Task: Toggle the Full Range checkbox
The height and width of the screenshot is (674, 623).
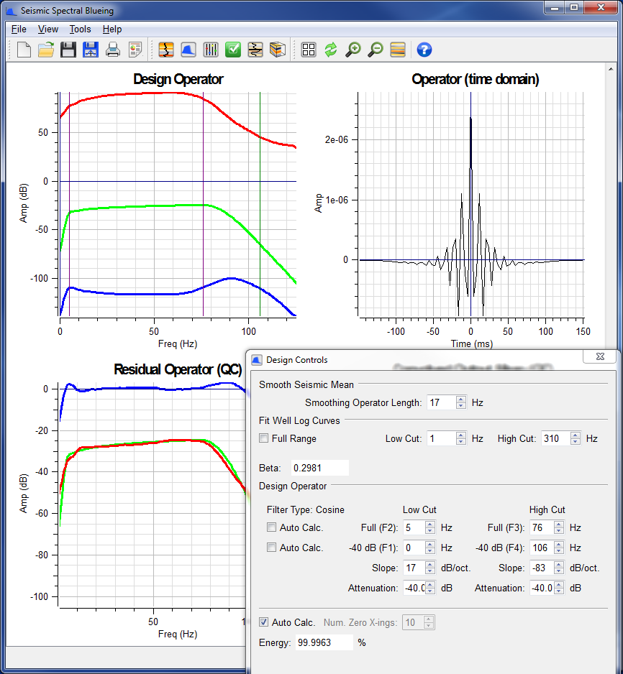Action: coord(264,438)
